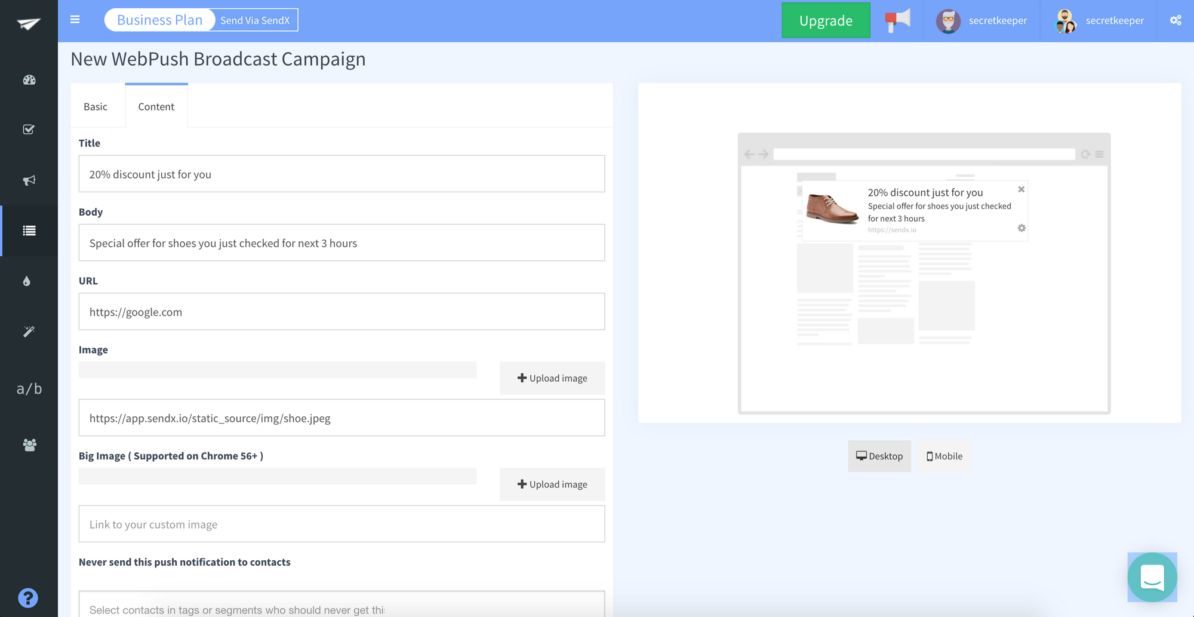Click the Title input field

click(x=341, y=174)
